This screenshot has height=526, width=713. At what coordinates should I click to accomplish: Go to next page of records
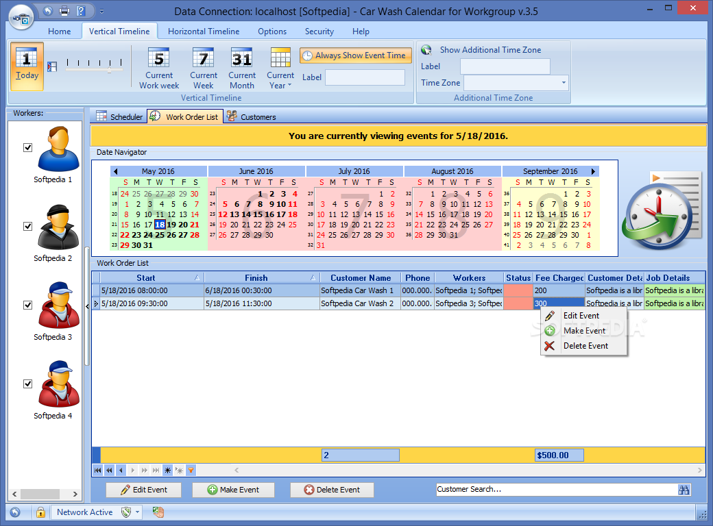pyautogui.click(x=145, y=471)
